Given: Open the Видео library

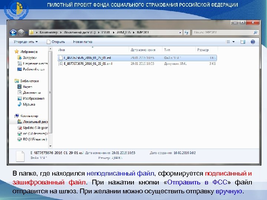Looking at the screenshot, I should point(27,87).
